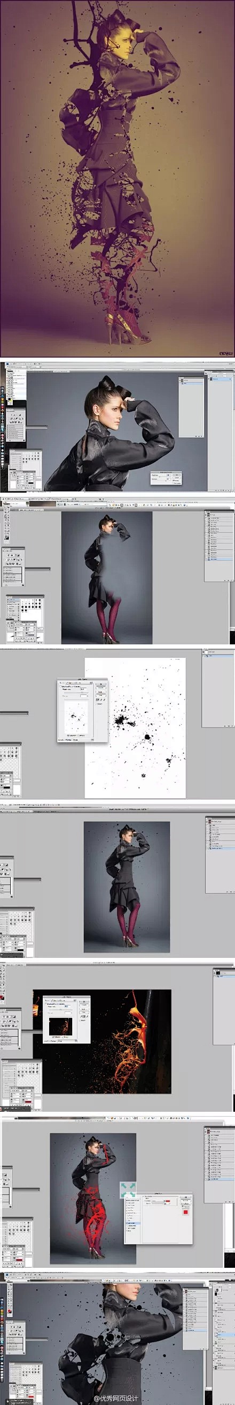Expand the blend mode menu in the overlay settings dialog

(156, 1200)
